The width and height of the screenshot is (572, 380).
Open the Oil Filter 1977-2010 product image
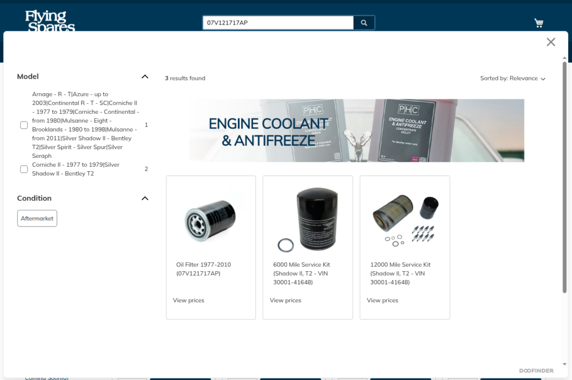pos(211,221)
